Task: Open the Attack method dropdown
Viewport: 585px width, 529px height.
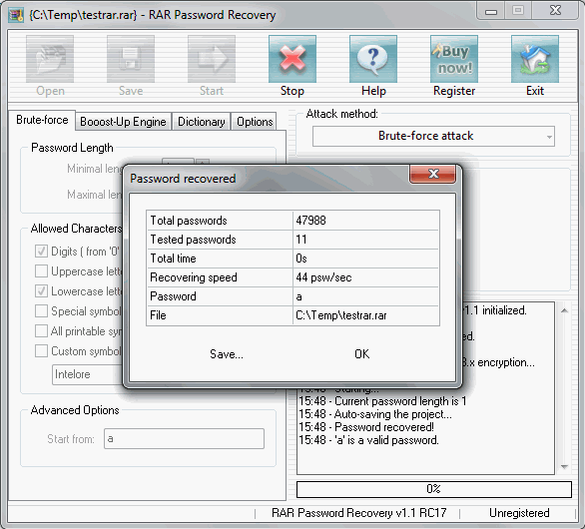Action: coord(433,136)
